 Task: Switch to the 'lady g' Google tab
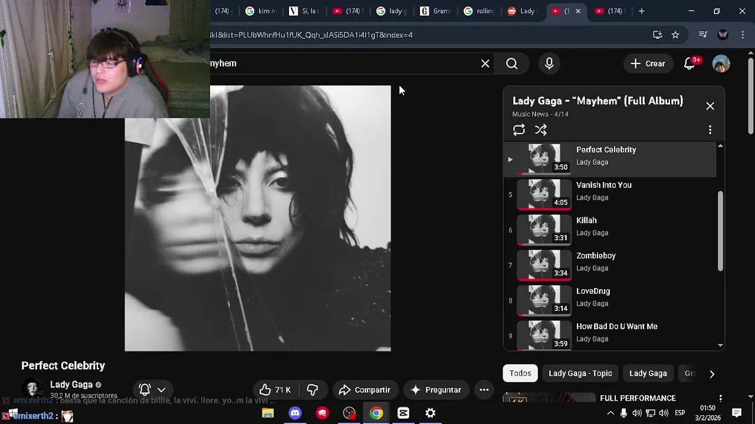click(391, 11)
